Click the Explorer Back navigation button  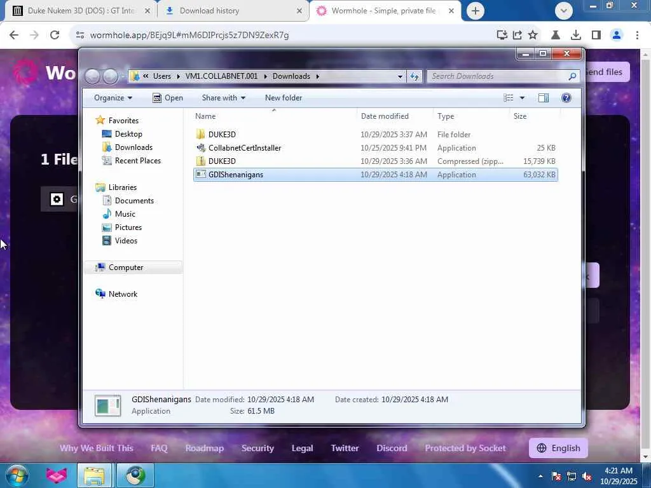tap(92, 76)
